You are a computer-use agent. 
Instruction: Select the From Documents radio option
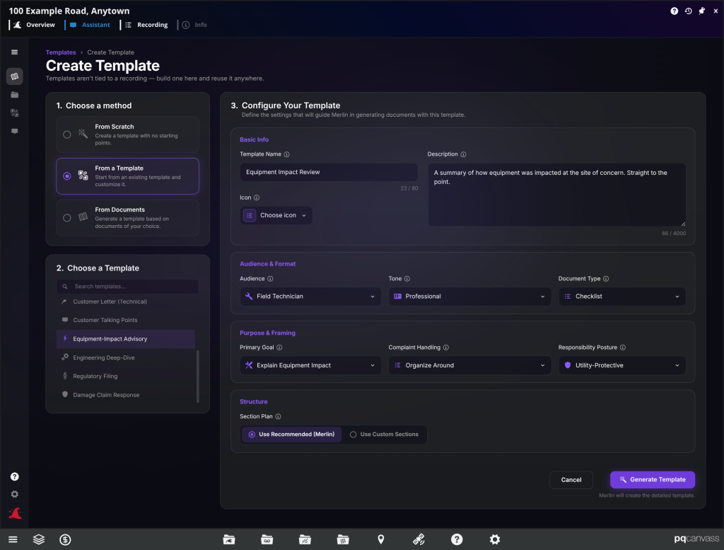(67, 218)
